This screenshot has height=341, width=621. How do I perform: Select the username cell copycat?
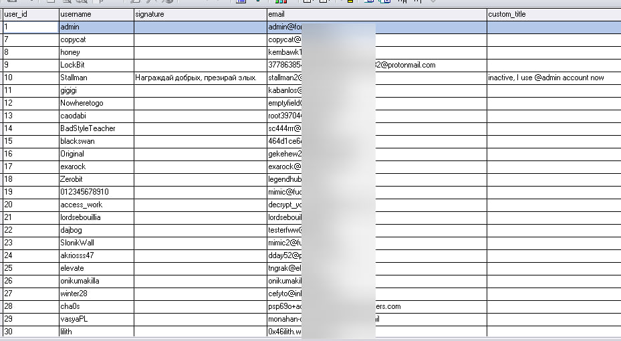[97, 39]
